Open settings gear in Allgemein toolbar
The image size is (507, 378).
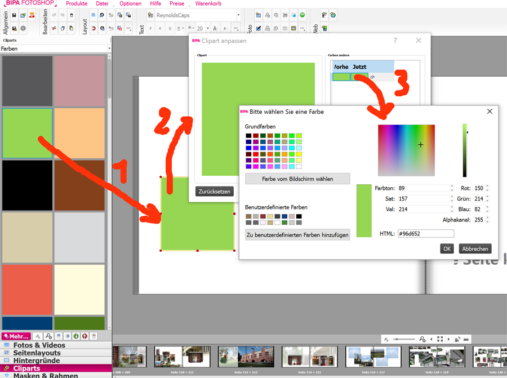pos(23,28)
